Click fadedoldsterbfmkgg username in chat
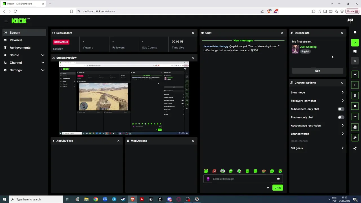This screenshot has height=203, width=361. (x=216, y=46)
